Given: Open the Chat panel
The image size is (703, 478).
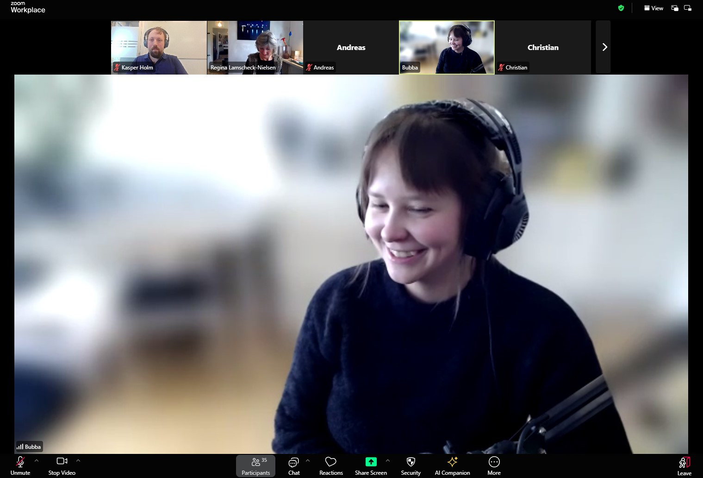Looking at the screenshot, I should click(x=293, y=465).
